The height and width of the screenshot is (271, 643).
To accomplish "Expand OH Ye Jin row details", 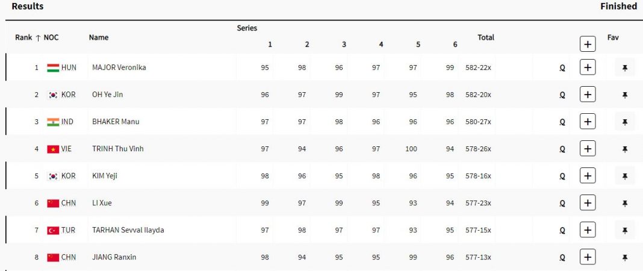I will click(588, 95).
